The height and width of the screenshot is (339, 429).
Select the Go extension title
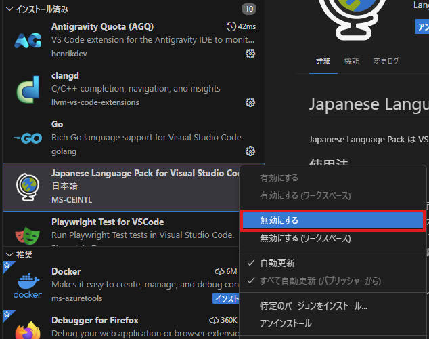(58, 124)
